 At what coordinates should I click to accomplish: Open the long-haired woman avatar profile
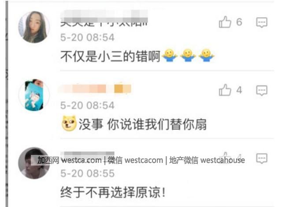tap(34, 27)
